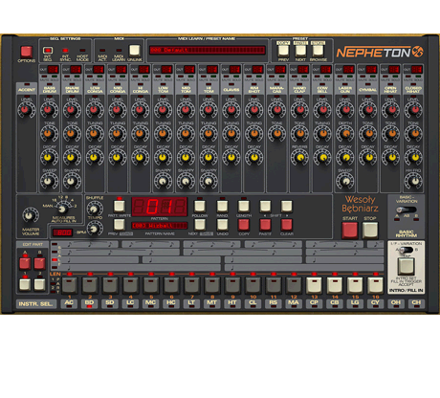This screenshot has width=440, height=398.
Task: Open the Laser Gun OUT selector
Action: [x=348, y=69]
